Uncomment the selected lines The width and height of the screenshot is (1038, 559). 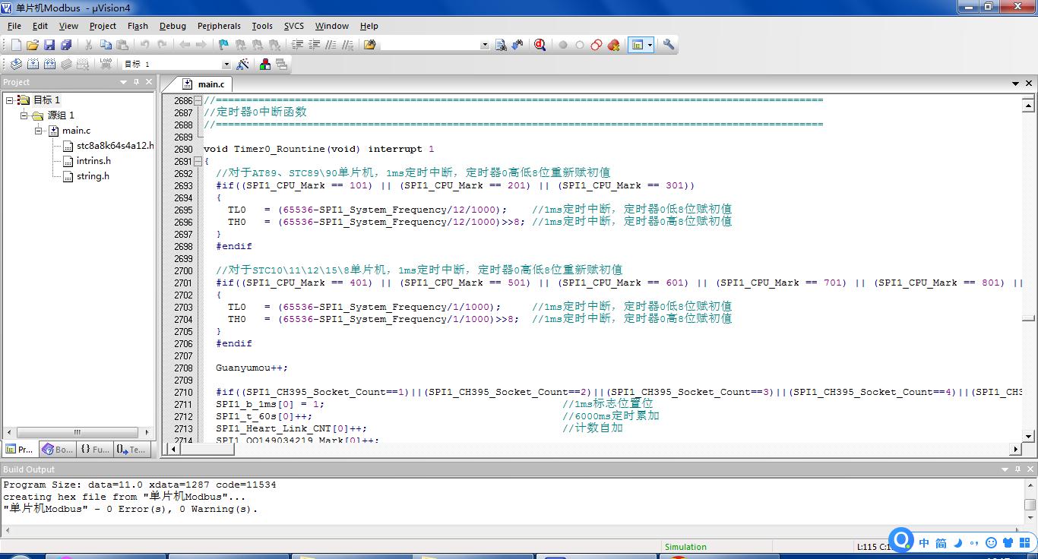[x=347, y=45]
